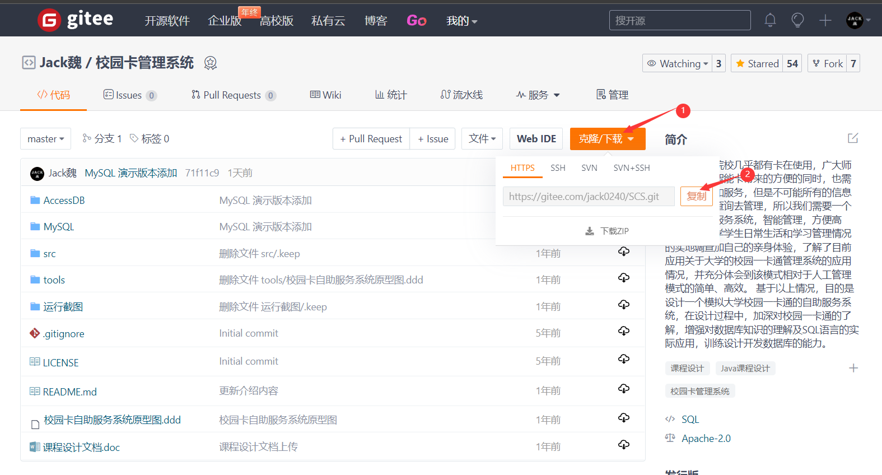Image resolution: width=882 pixels, height=475 pixels.
Task: Open the Issues tab
Action: (130, 95)
